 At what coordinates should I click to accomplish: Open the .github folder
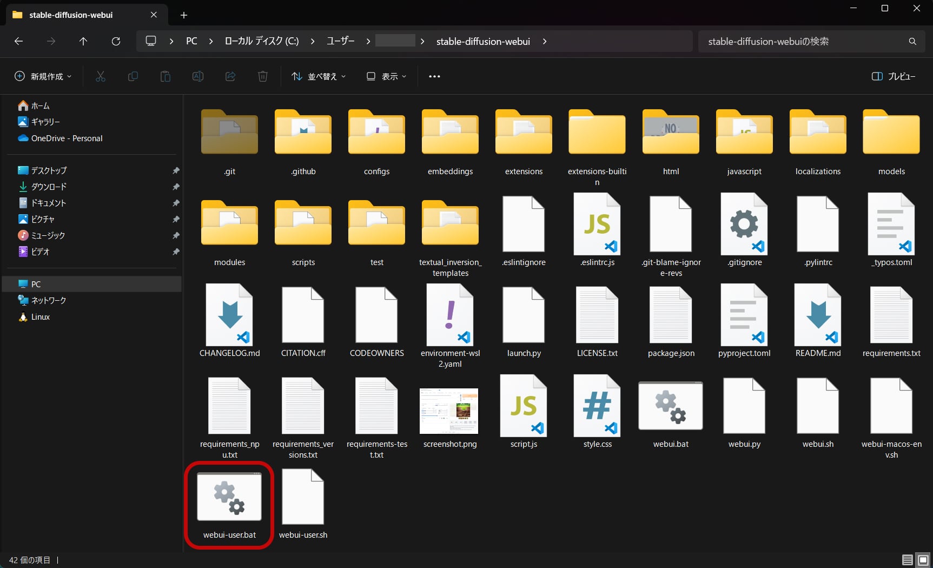(303, 142)
